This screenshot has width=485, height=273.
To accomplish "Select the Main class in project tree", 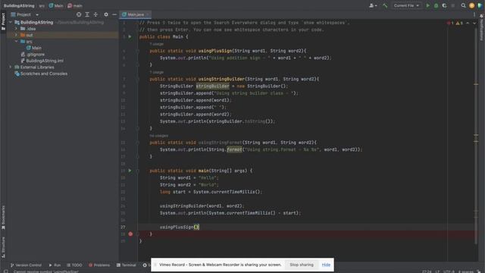I will (x=34, y=48).
